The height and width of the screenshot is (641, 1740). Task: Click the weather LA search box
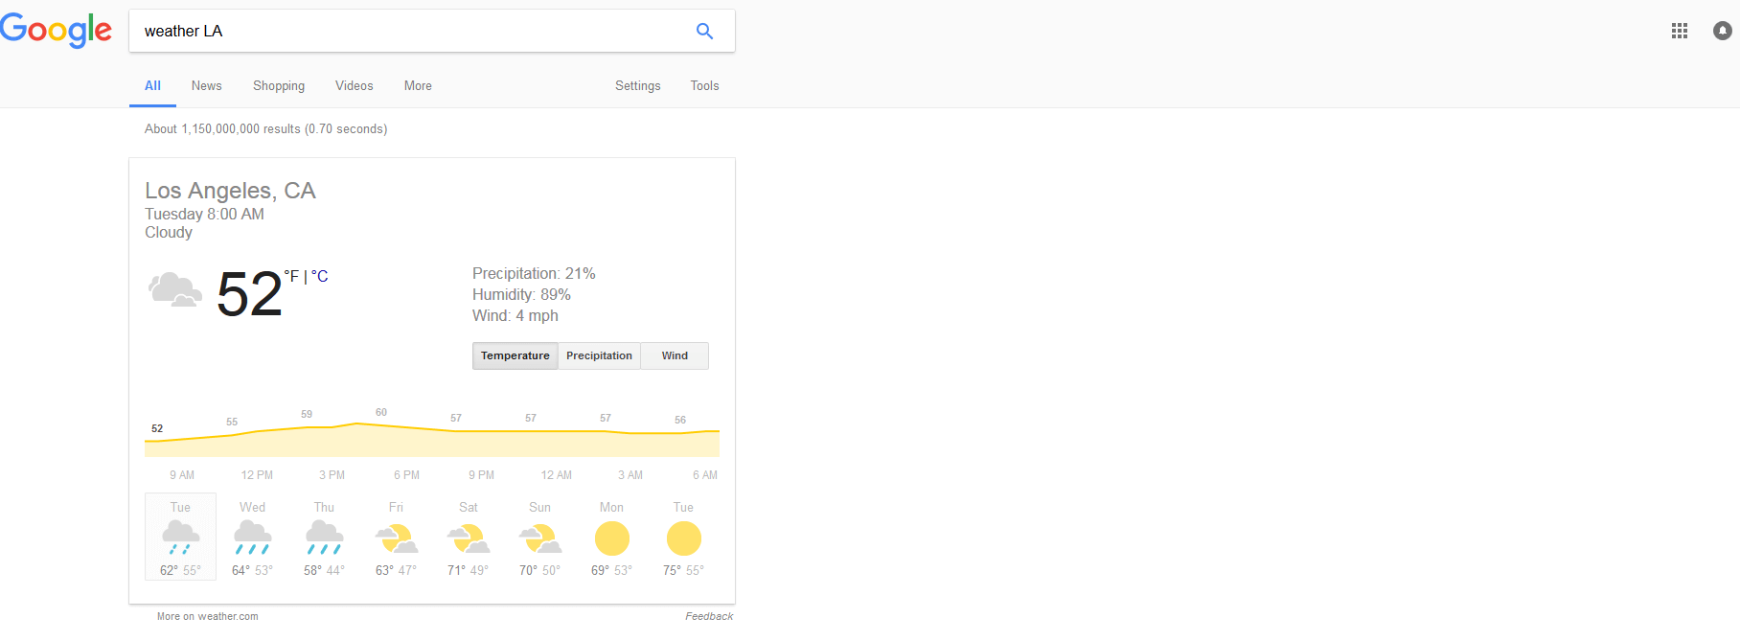[412, 31]
